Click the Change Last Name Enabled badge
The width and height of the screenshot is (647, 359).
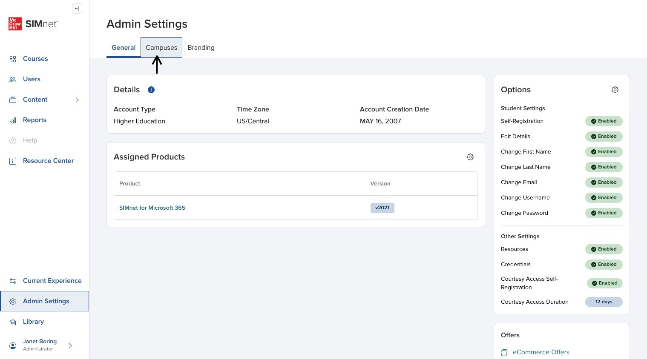click(x=604, y=167)
